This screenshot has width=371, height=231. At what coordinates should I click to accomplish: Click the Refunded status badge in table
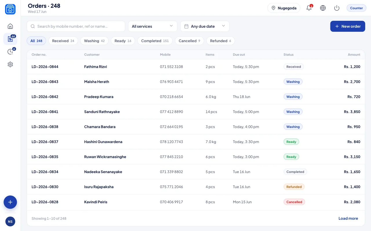[x=294, y=187]
